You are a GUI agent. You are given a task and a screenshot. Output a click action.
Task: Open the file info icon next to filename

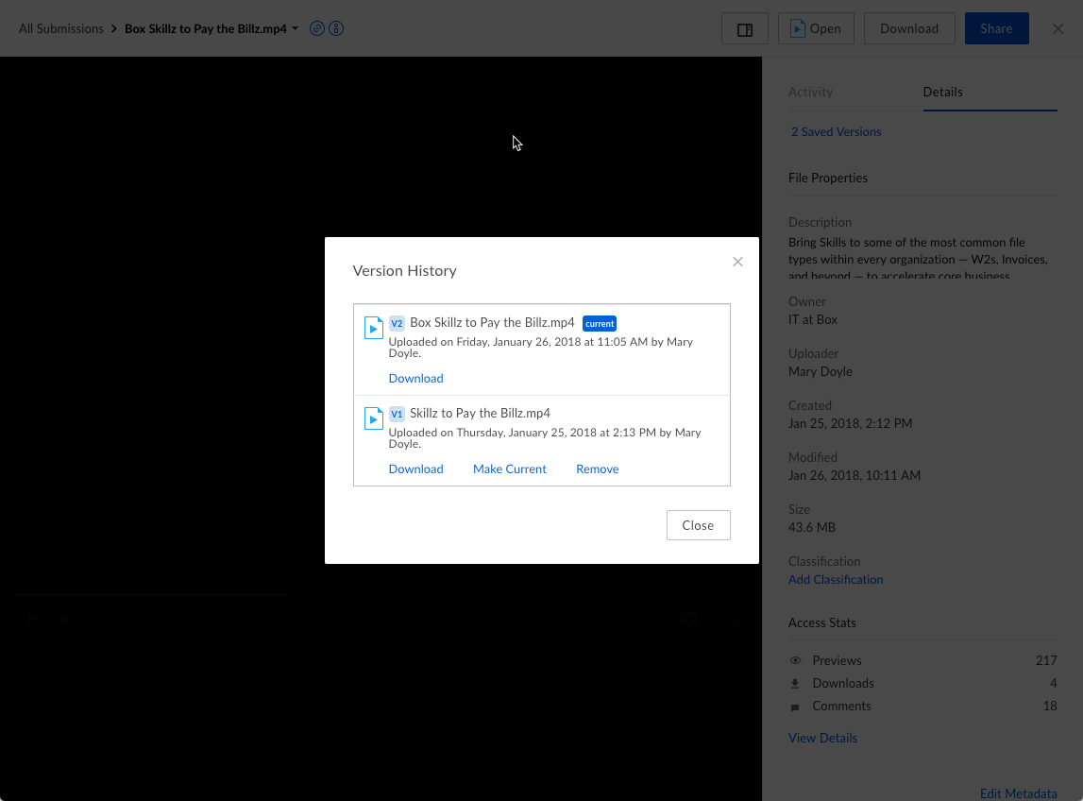coord(336,28)
